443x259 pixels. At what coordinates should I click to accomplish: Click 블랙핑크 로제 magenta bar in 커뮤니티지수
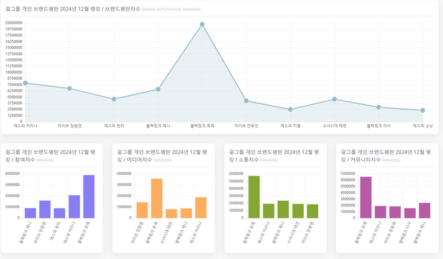point(366,198)
